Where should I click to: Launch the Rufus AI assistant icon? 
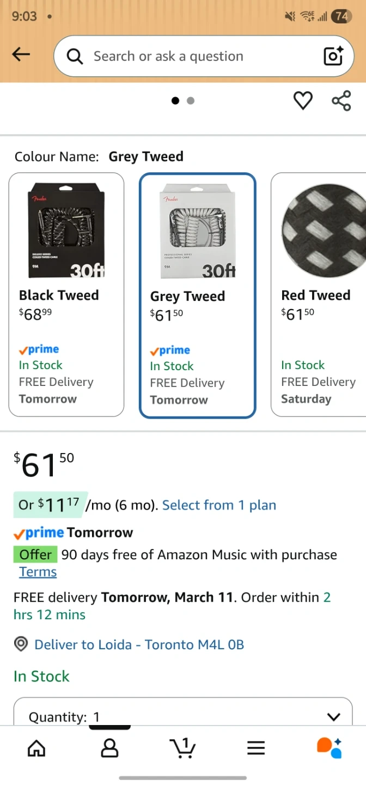329,748
